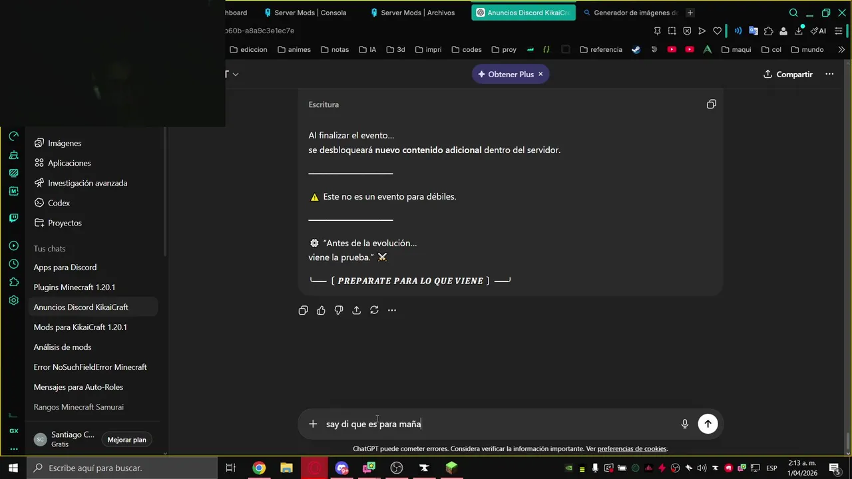This screenshot has height=479, width=852.
Task: Click the Compartir button
Action: 788,74
